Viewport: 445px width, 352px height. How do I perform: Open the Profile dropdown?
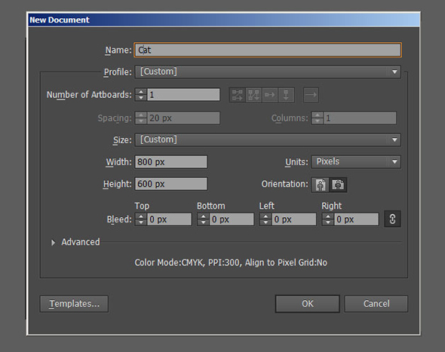(x=268, y=72)
